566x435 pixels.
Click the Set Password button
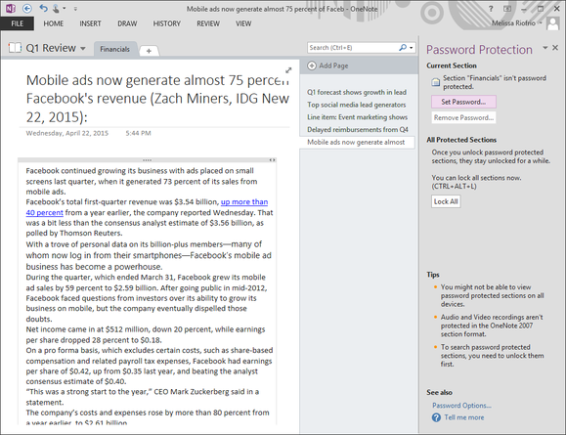(x=463, y=102)
